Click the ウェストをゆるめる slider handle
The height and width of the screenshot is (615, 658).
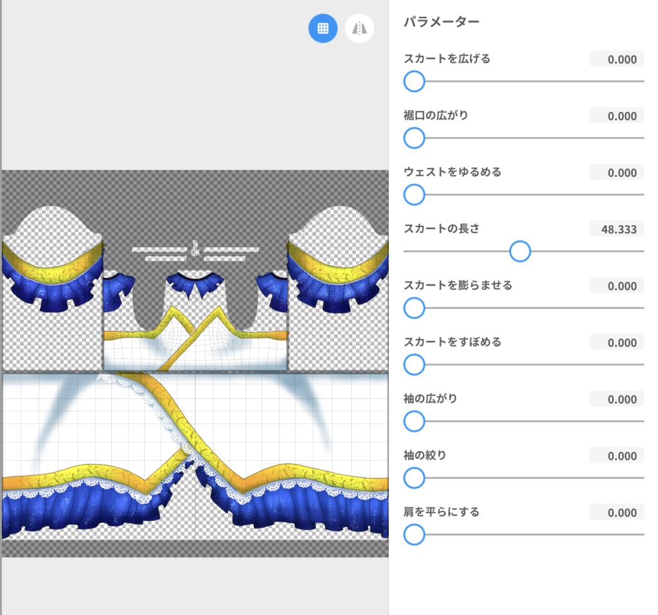click(414, 194)
